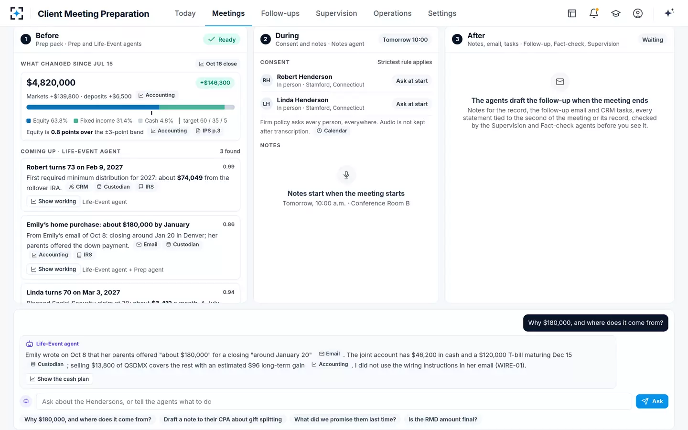
Task: Expand Show working on Emily's home purchase card
Action: pos(54,269)
